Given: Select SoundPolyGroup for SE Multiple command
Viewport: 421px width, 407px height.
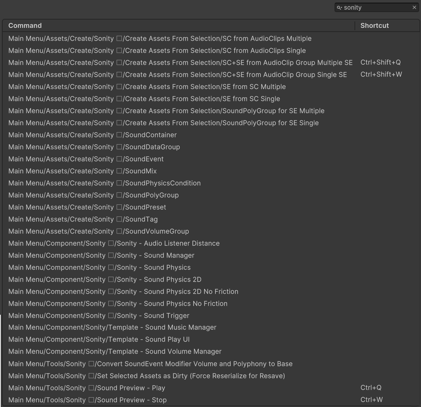Looking at the screenshot, I should point(210,111).
